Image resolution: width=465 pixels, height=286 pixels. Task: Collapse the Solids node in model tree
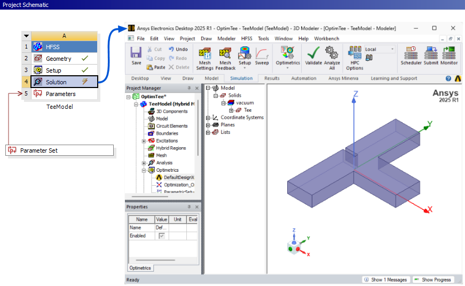(216, 96)
